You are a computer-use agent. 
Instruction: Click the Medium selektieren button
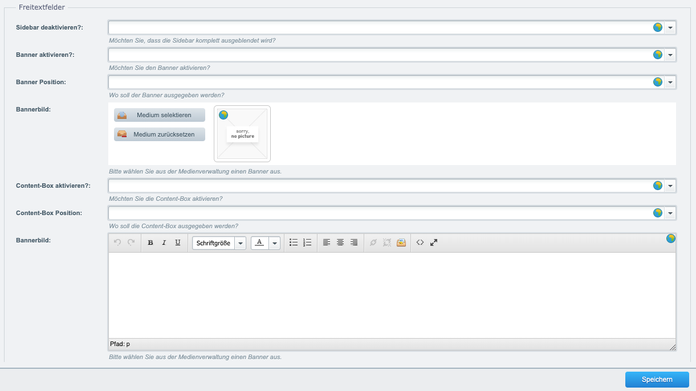click(x=160, y=115)
